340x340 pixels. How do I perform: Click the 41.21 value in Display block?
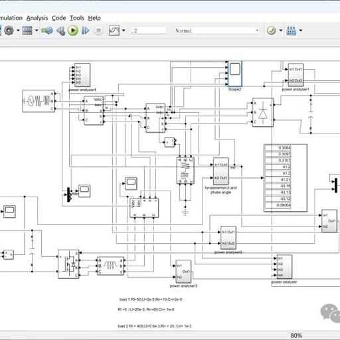[x=278, y=179]
